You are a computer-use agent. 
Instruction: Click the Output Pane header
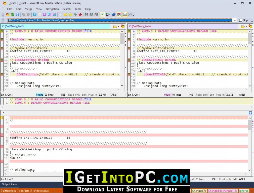pyautogui.click(x=9, y=184)
